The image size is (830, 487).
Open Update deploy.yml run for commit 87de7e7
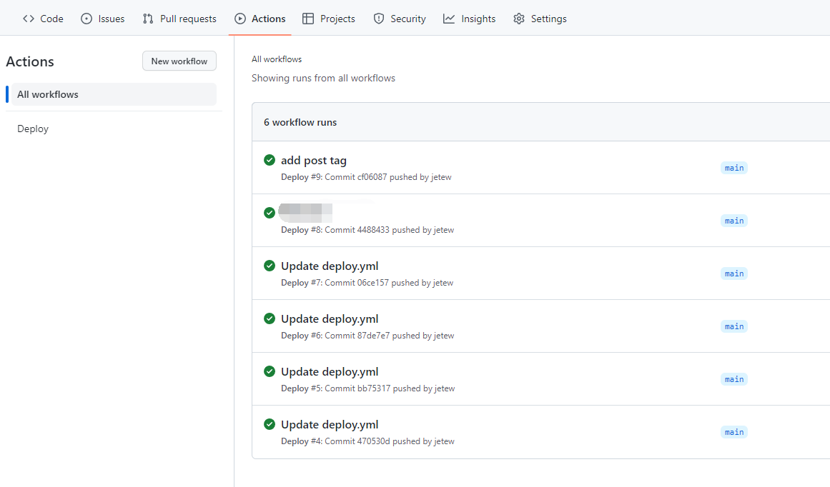(330, 319)
